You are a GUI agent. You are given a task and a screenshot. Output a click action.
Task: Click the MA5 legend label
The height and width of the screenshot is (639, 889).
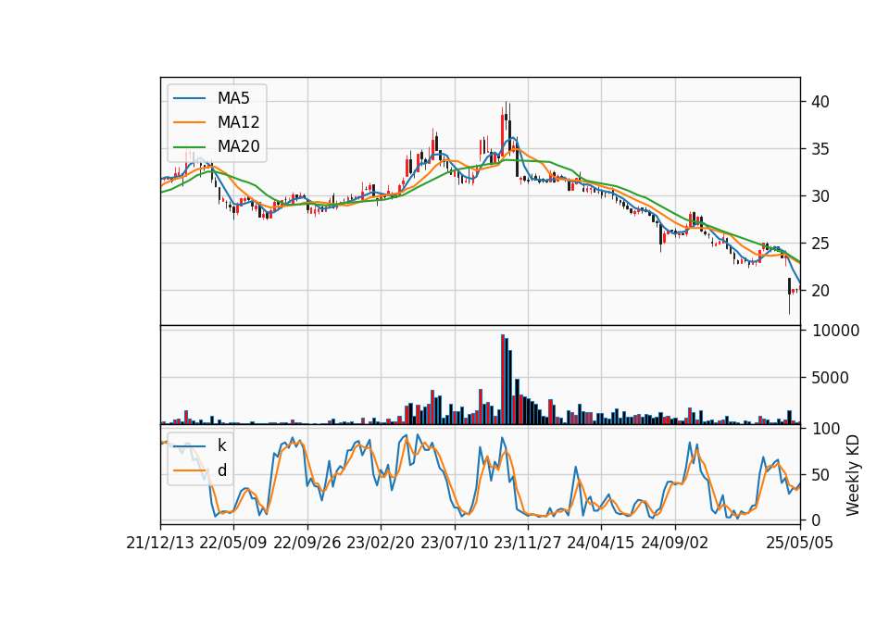(x=233, y=98)
